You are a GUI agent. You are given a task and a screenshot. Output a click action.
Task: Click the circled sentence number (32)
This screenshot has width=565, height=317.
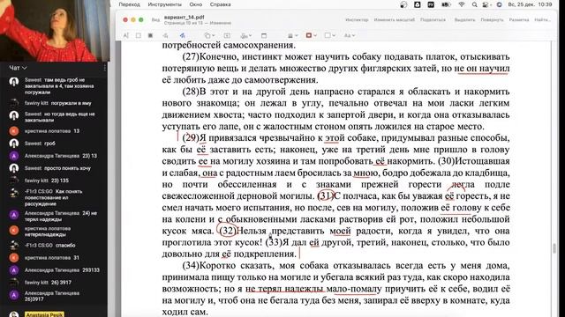(228, 231)
